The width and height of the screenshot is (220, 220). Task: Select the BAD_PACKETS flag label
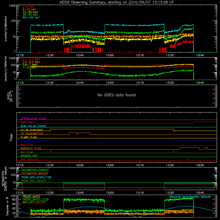pos(30,159)
